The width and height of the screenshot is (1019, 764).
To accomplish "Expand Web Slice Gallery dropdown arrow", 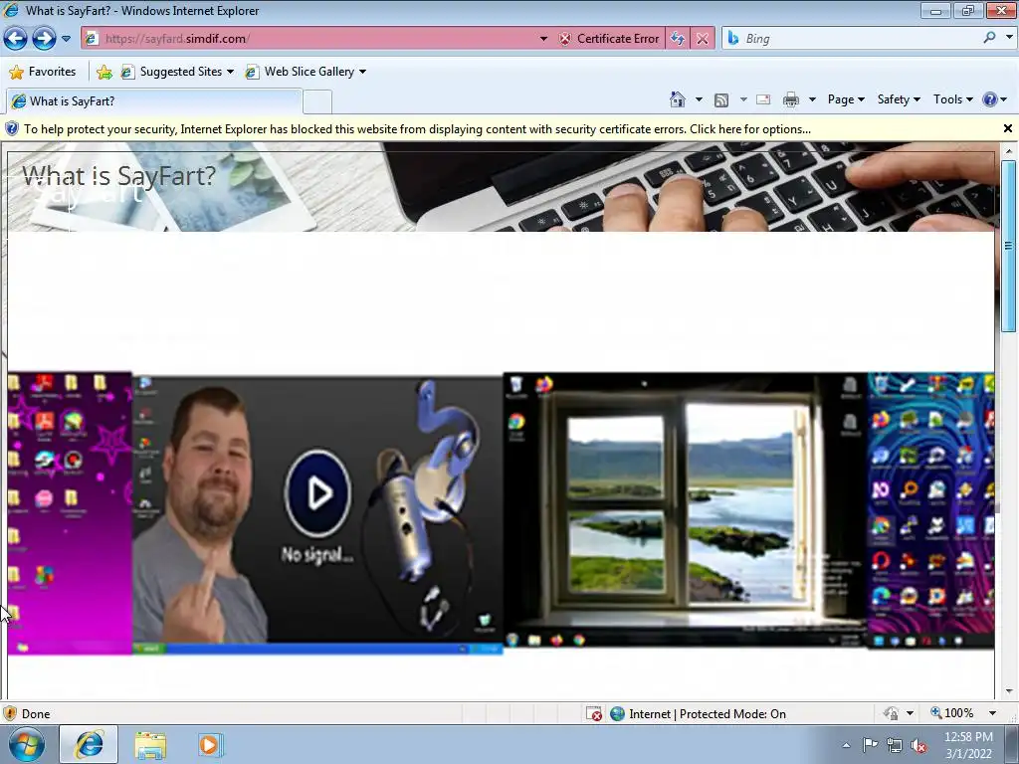I will [x=362, y=72].
